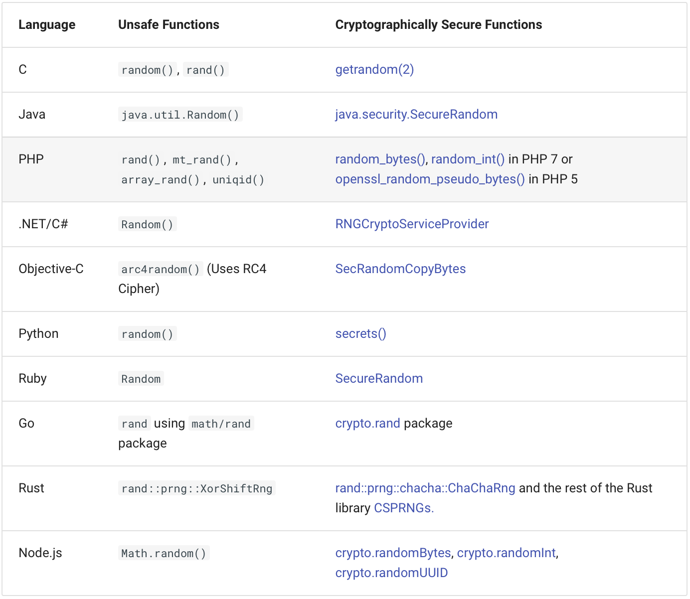Open the crypto.randomInt link
The width and height of the screenshot is (690, 599).
pyautogui.click(x=506, y=553)
